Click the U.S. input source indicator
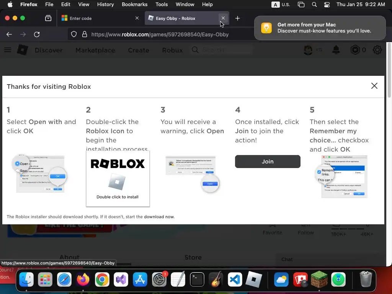This screenshot has width=392, height=294. [x=281, y=5]
